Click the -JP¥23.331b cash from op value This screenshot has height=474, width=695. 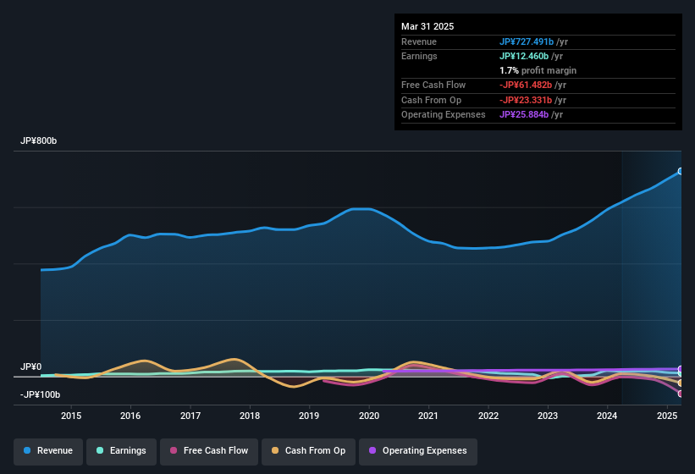click(525, 100)
